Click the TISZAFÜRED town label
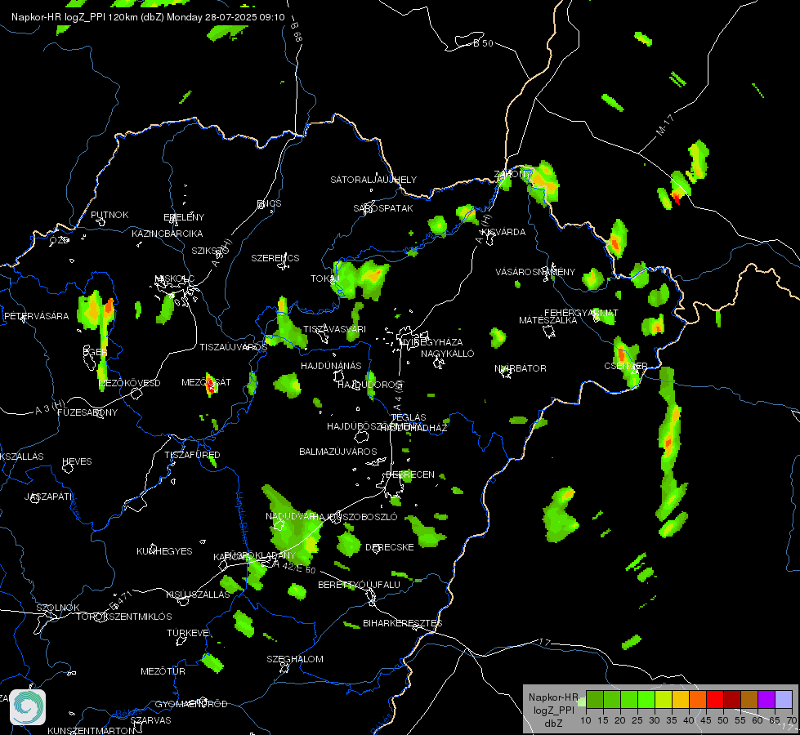800x735 pixels. [x=192, y=455]
